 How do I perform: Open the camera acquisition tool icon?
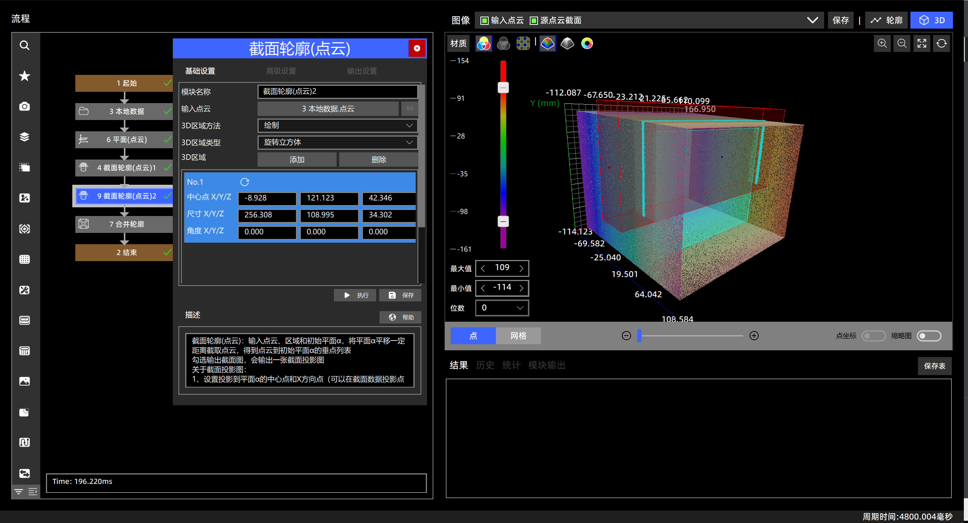(24, 106)
